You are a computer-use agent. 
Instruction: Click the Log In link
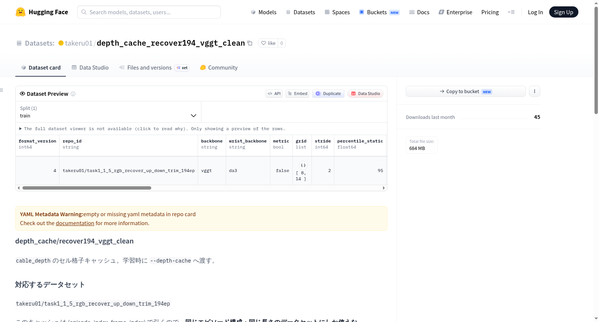tap(535, 12)
